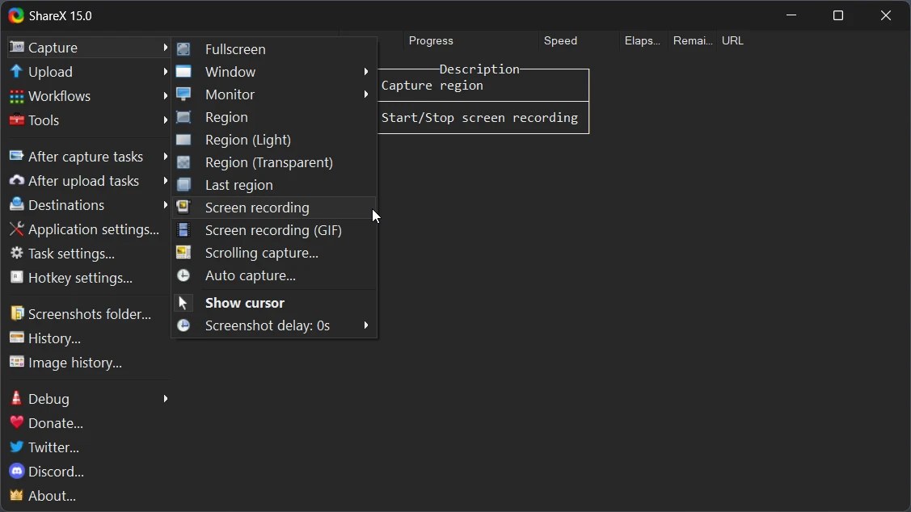Open Screenshot delay: 0s entry

coord(274,325)
